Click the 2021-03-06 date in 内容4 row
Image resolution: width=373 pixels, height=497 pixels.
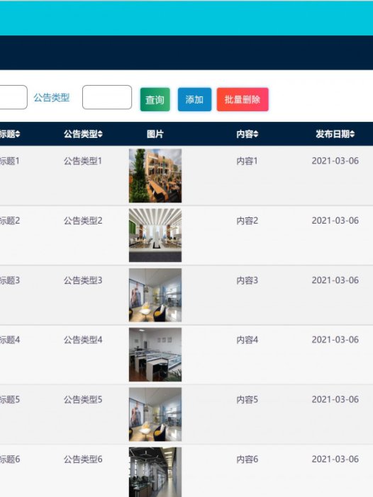[335, 339]
